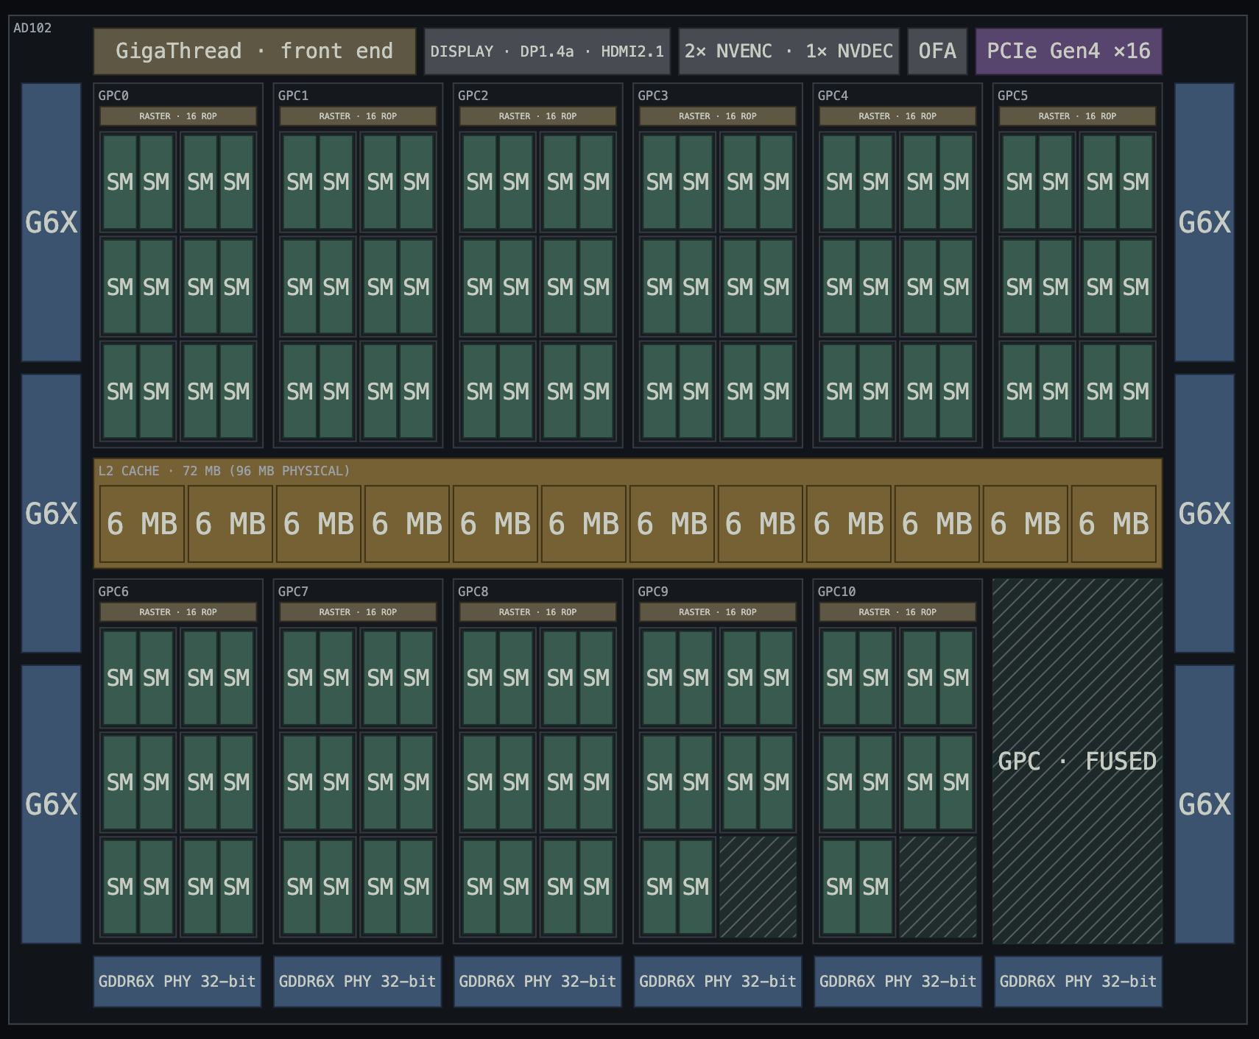Click the GPC1 label
Screen dimensions: 1259x1039
[x=293, y=96]
